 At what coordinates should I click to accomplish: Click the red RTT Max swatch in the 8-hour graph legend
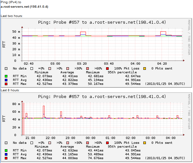(x=6, y=158)
